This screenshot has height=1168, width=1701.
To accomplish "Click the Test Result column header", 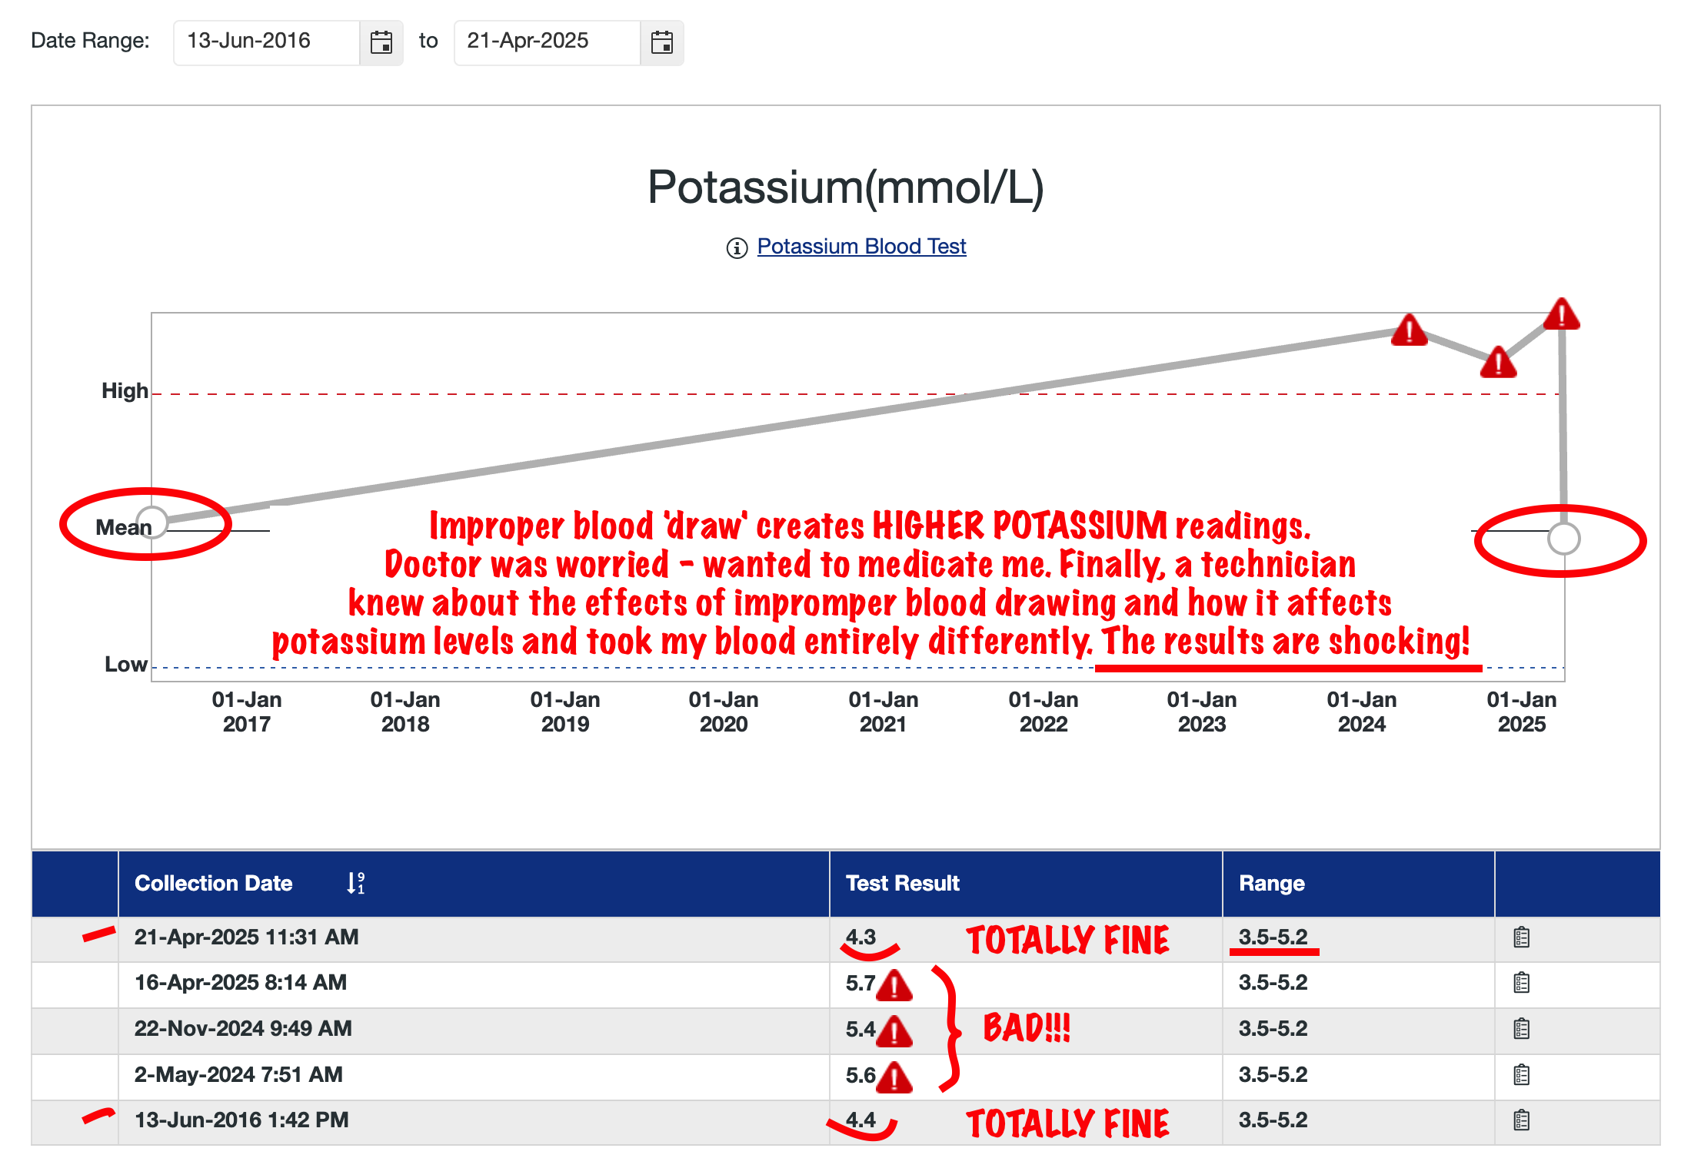I will point(902,883).
